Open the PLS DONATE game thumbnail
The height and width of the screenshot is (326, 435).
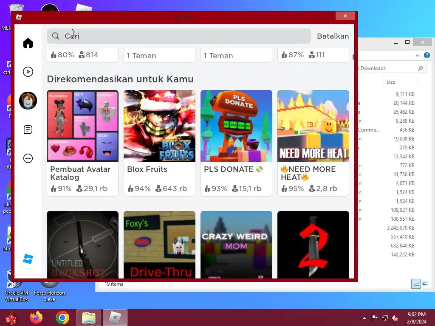pos(236,126)
